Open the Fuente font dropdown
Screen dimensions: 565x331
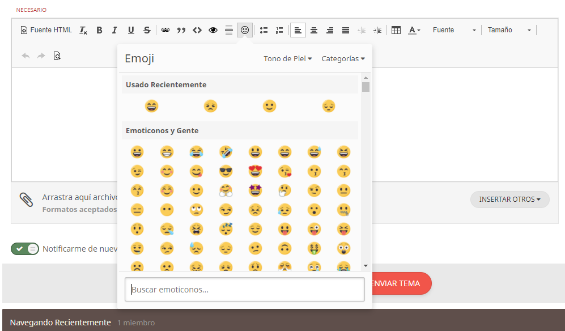[453, 30]
